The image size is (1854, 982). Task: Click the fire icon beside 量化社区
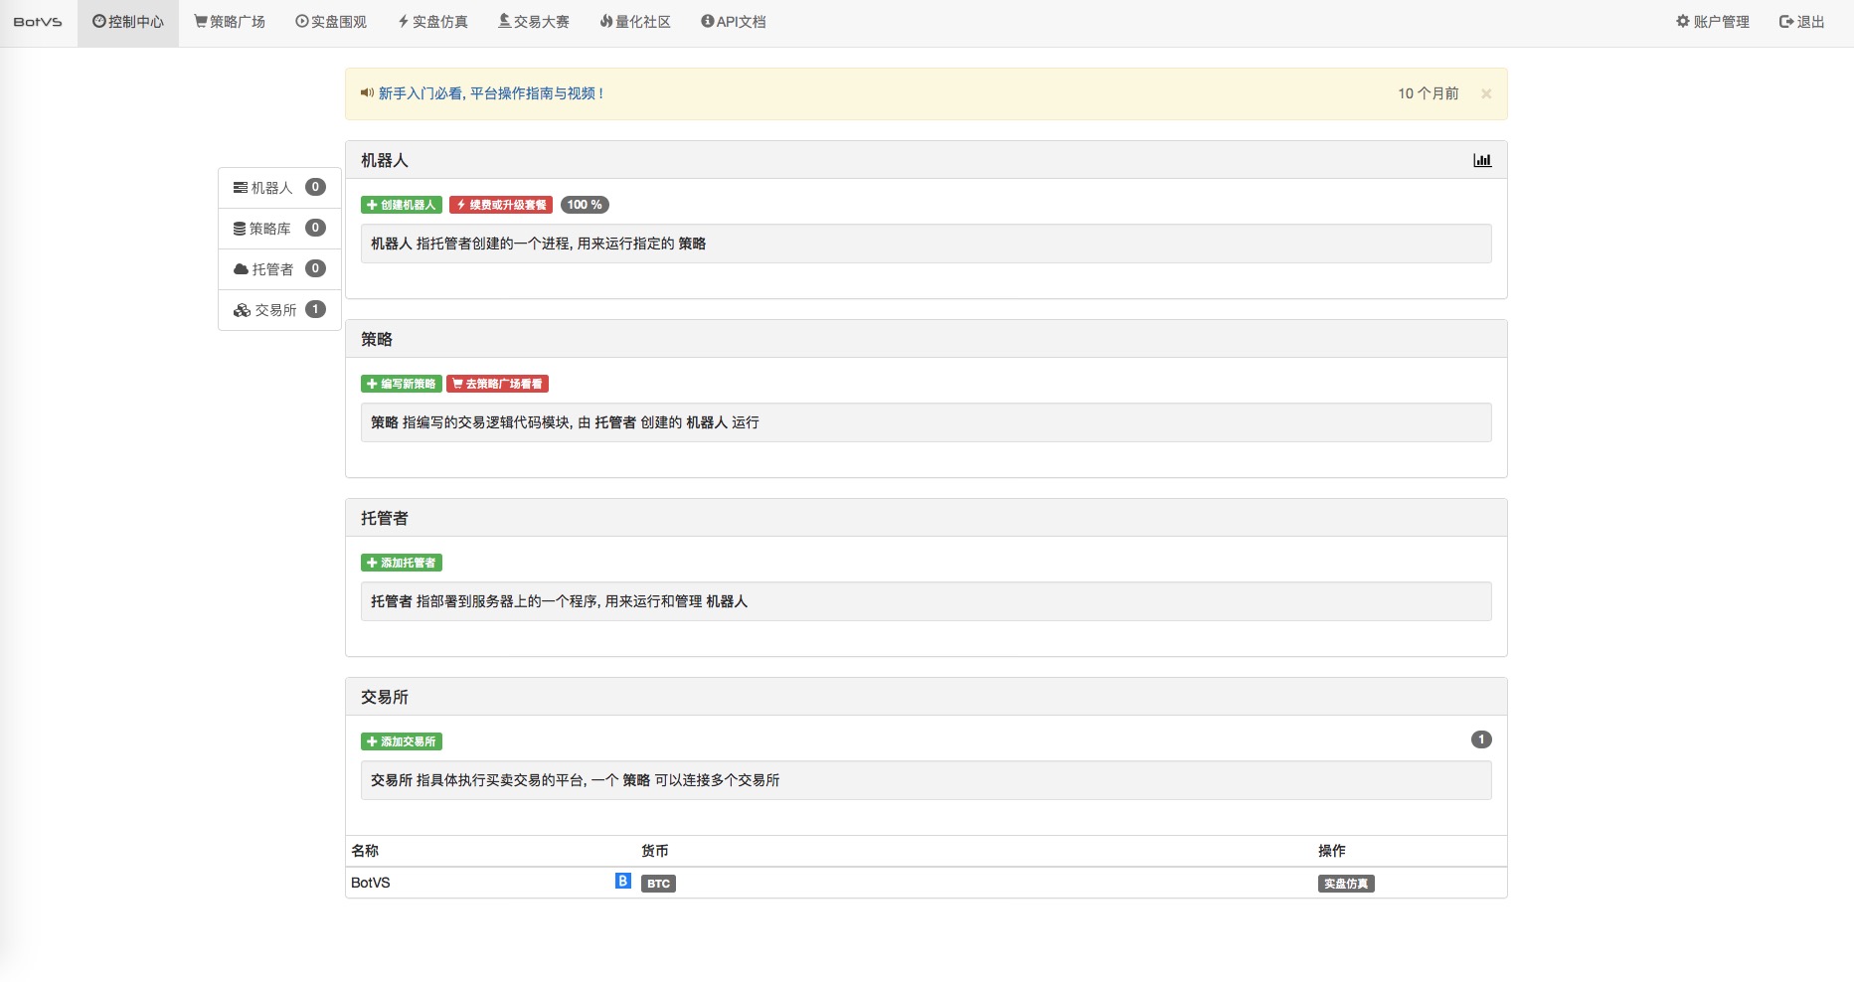click(606, 21)
